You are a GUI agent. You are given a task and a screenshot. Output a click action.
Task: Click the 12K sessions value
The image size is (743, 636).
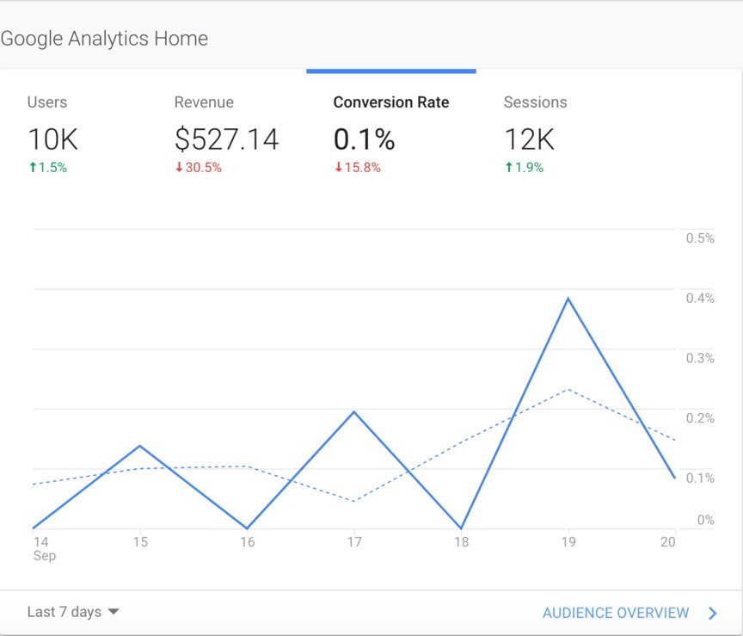click(x=529, y=139)
